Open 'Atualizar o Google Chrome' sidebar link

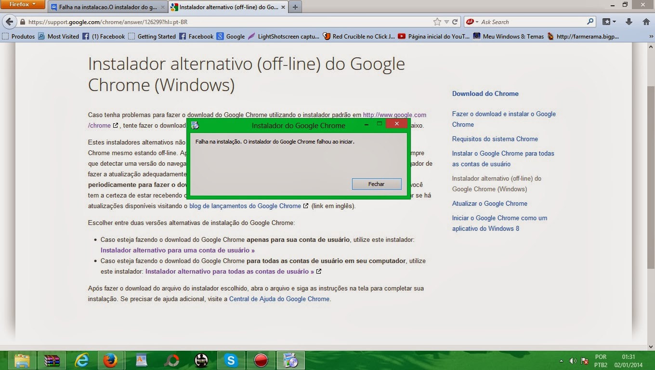[489, 203]
